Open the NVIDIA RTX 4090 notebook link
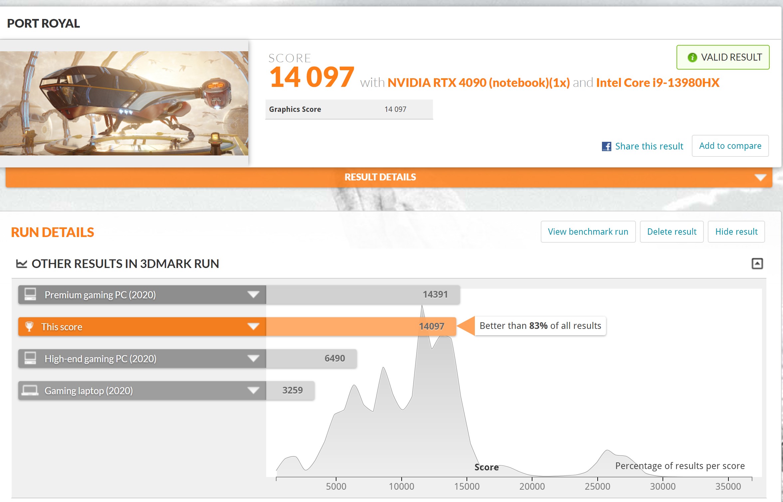Viewport: 783px width, 502px height. pos(479,83)
